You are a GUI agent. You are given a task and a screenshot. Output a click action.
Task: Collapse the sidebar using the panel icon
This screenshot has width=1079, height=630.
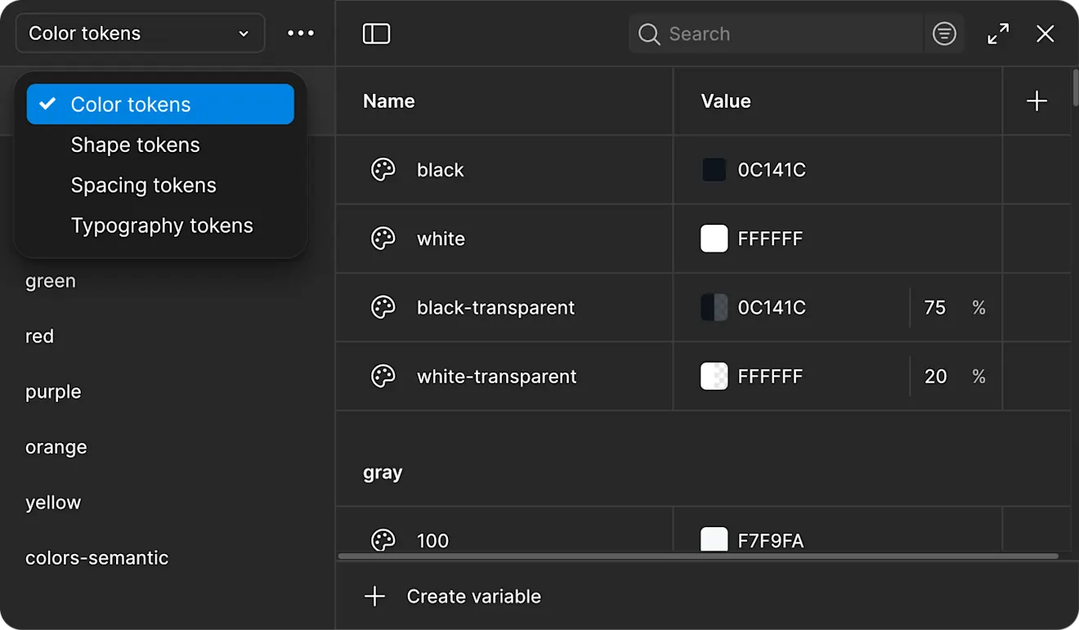point(376,34)
